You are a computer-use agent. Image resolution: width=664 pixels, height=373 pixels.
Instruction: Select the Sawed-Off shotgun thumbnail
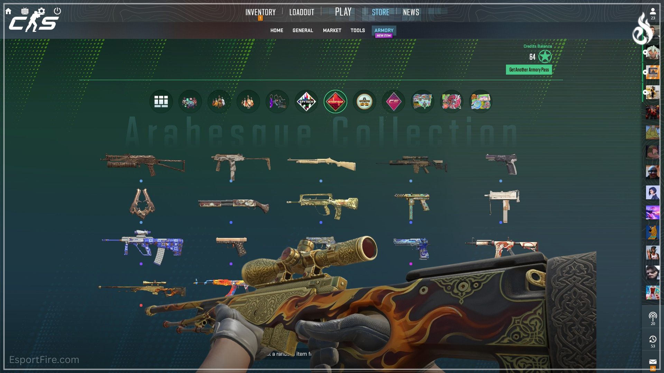(x=233, y=206)
